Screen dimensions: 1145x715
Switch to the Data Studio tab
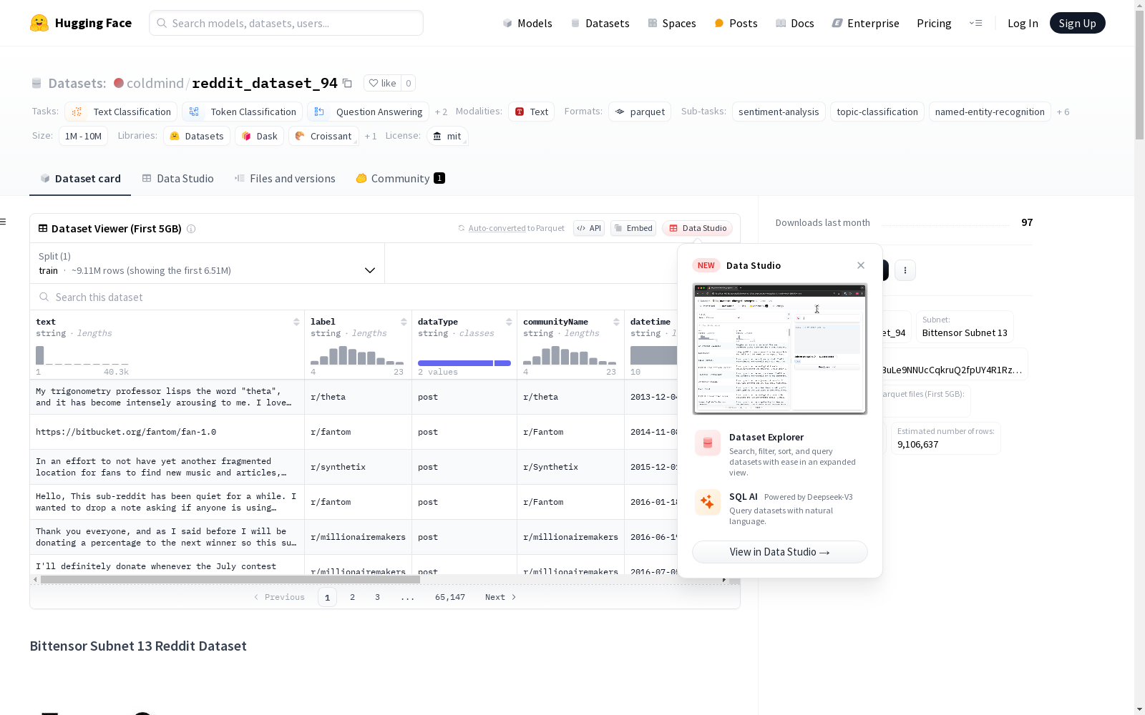(x=177, y=179)
